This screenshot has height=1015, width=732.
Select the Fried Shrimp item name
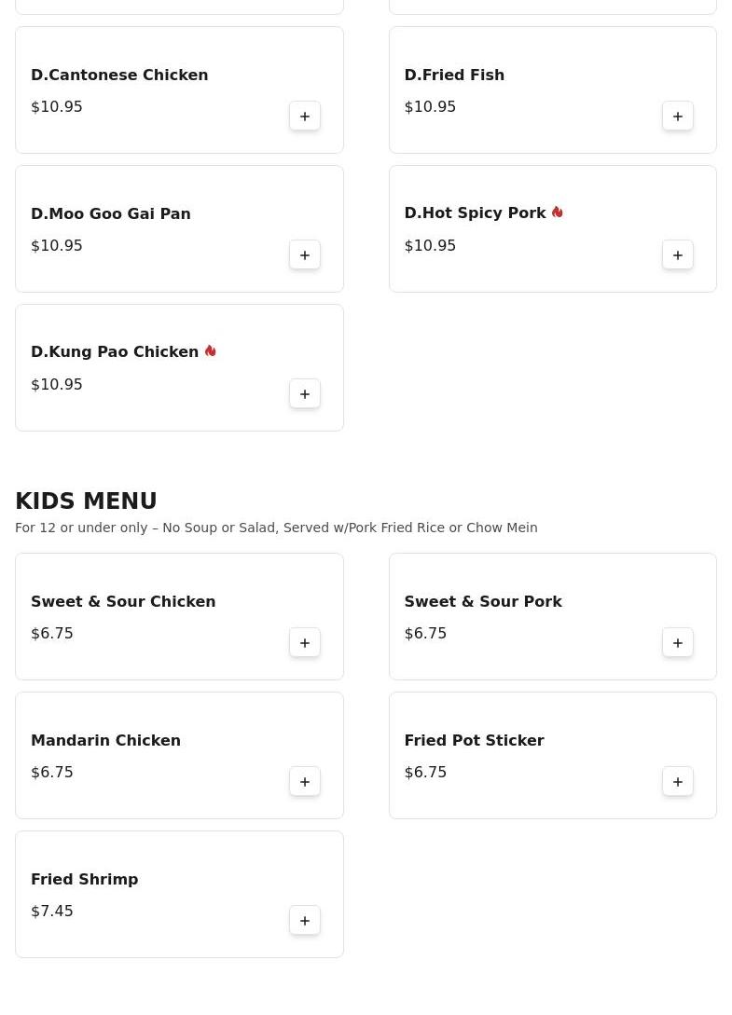point(84,879)
